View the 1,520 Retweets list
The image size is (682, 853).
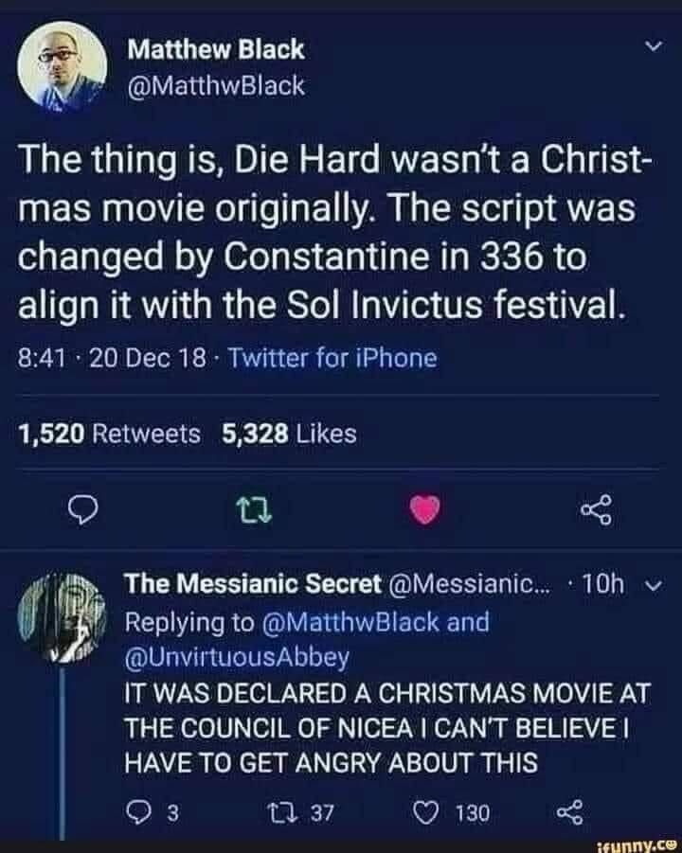pos(110,434)
